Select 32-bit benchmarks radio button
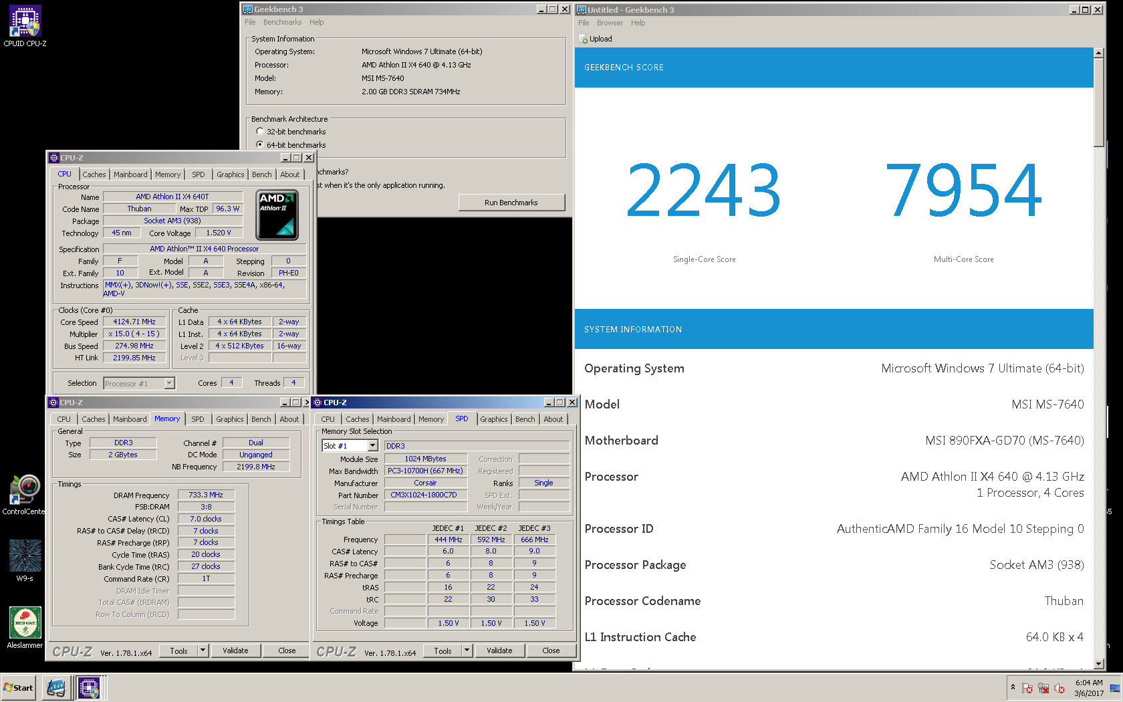 [260, 132]
